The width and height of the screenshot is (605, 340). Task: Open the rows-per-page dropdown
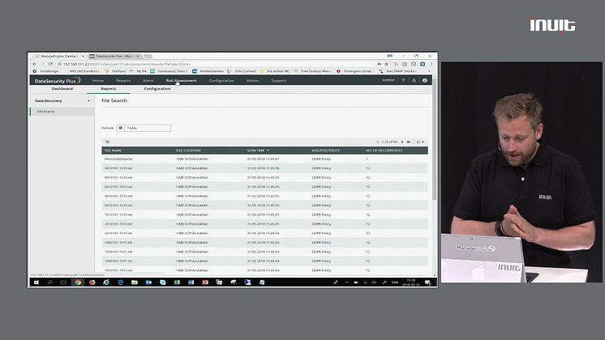pos(420,142)
